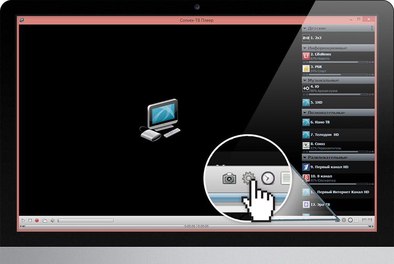
Task: Collapse the Развлекательные channel group
Action: (304, 158)
